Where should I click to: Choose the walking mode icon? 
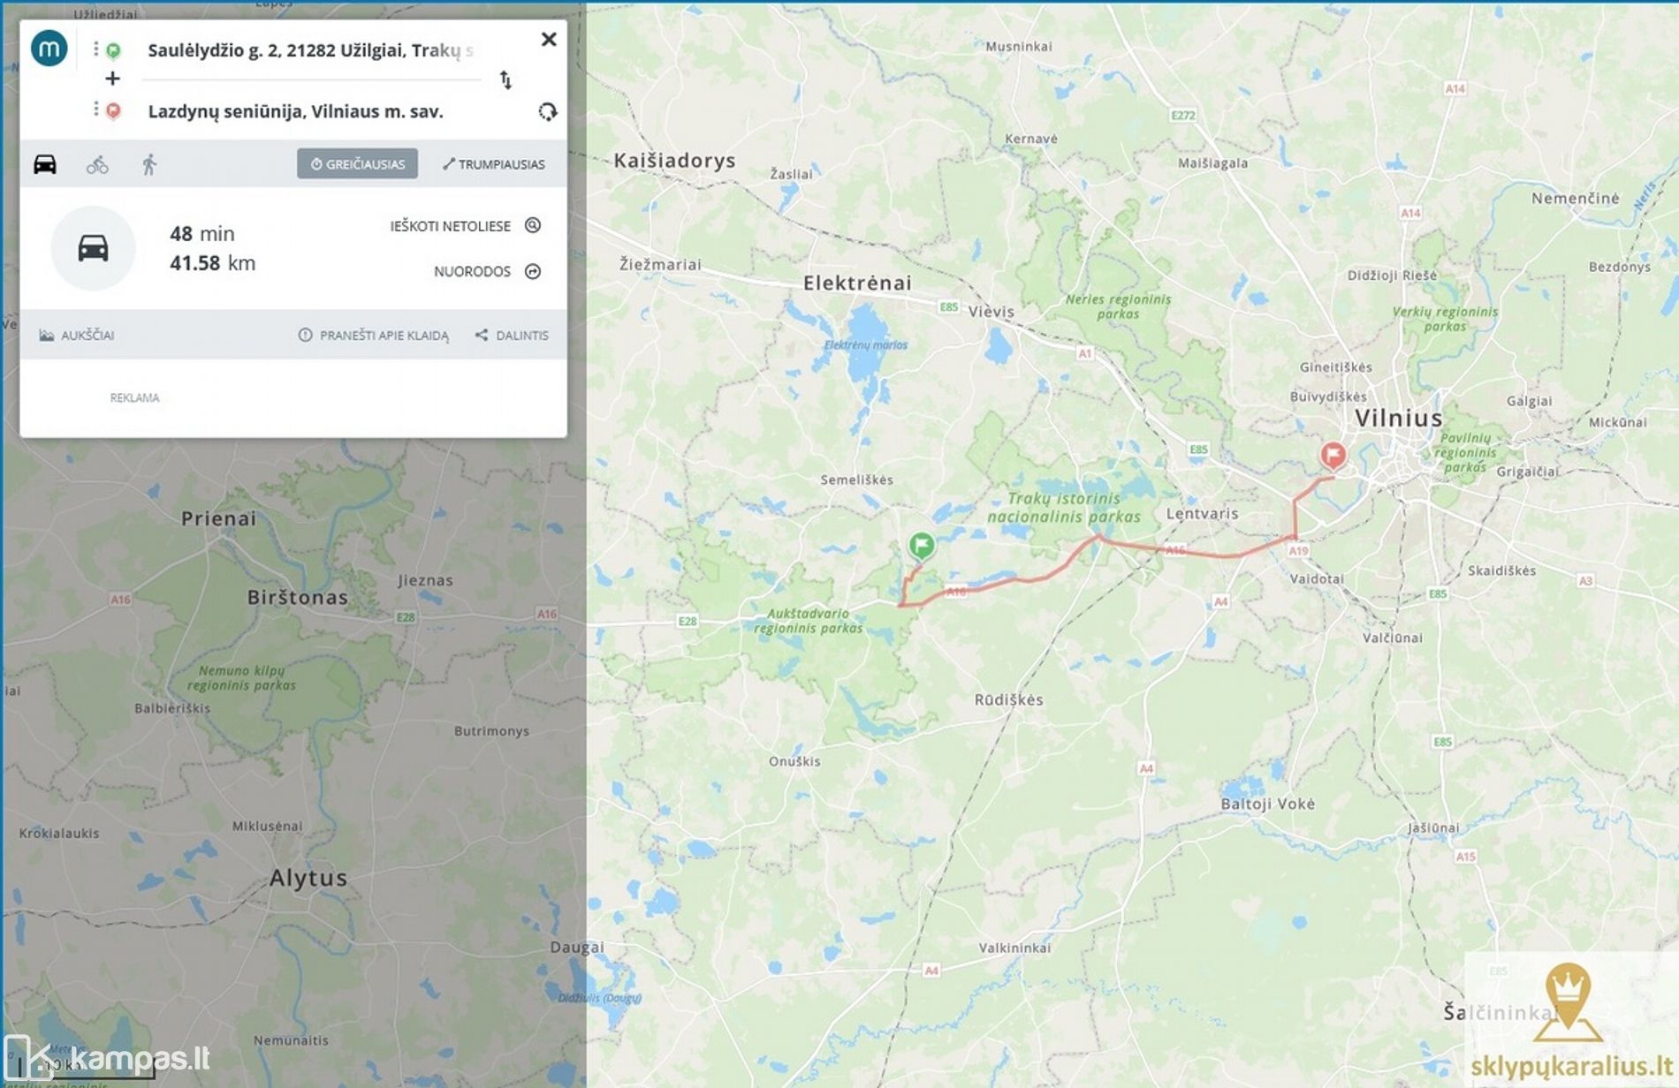149,164
